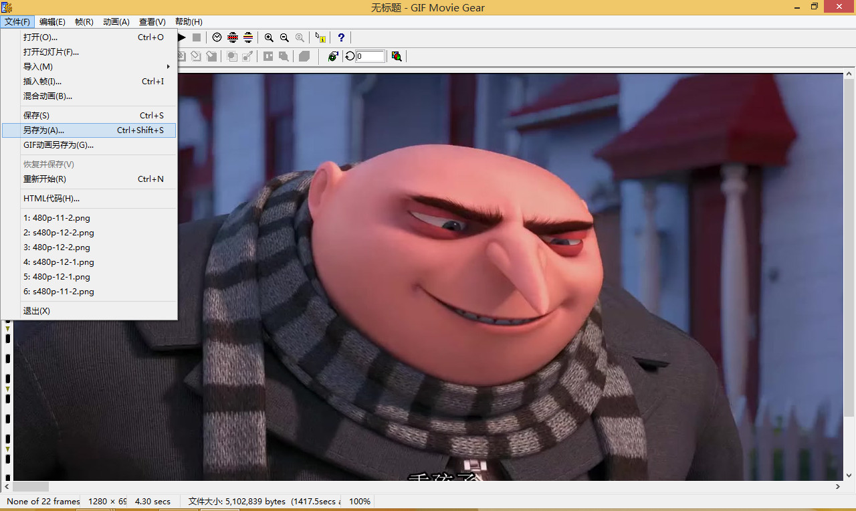856x511 pixels.
Task: Click the greyed solid block icon
Action: coord(304,56)
